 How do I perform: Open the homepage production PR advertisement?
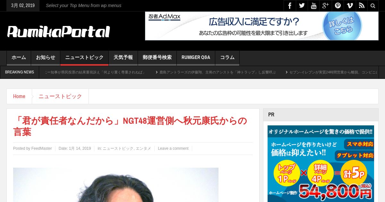click(x=321, y=164)
